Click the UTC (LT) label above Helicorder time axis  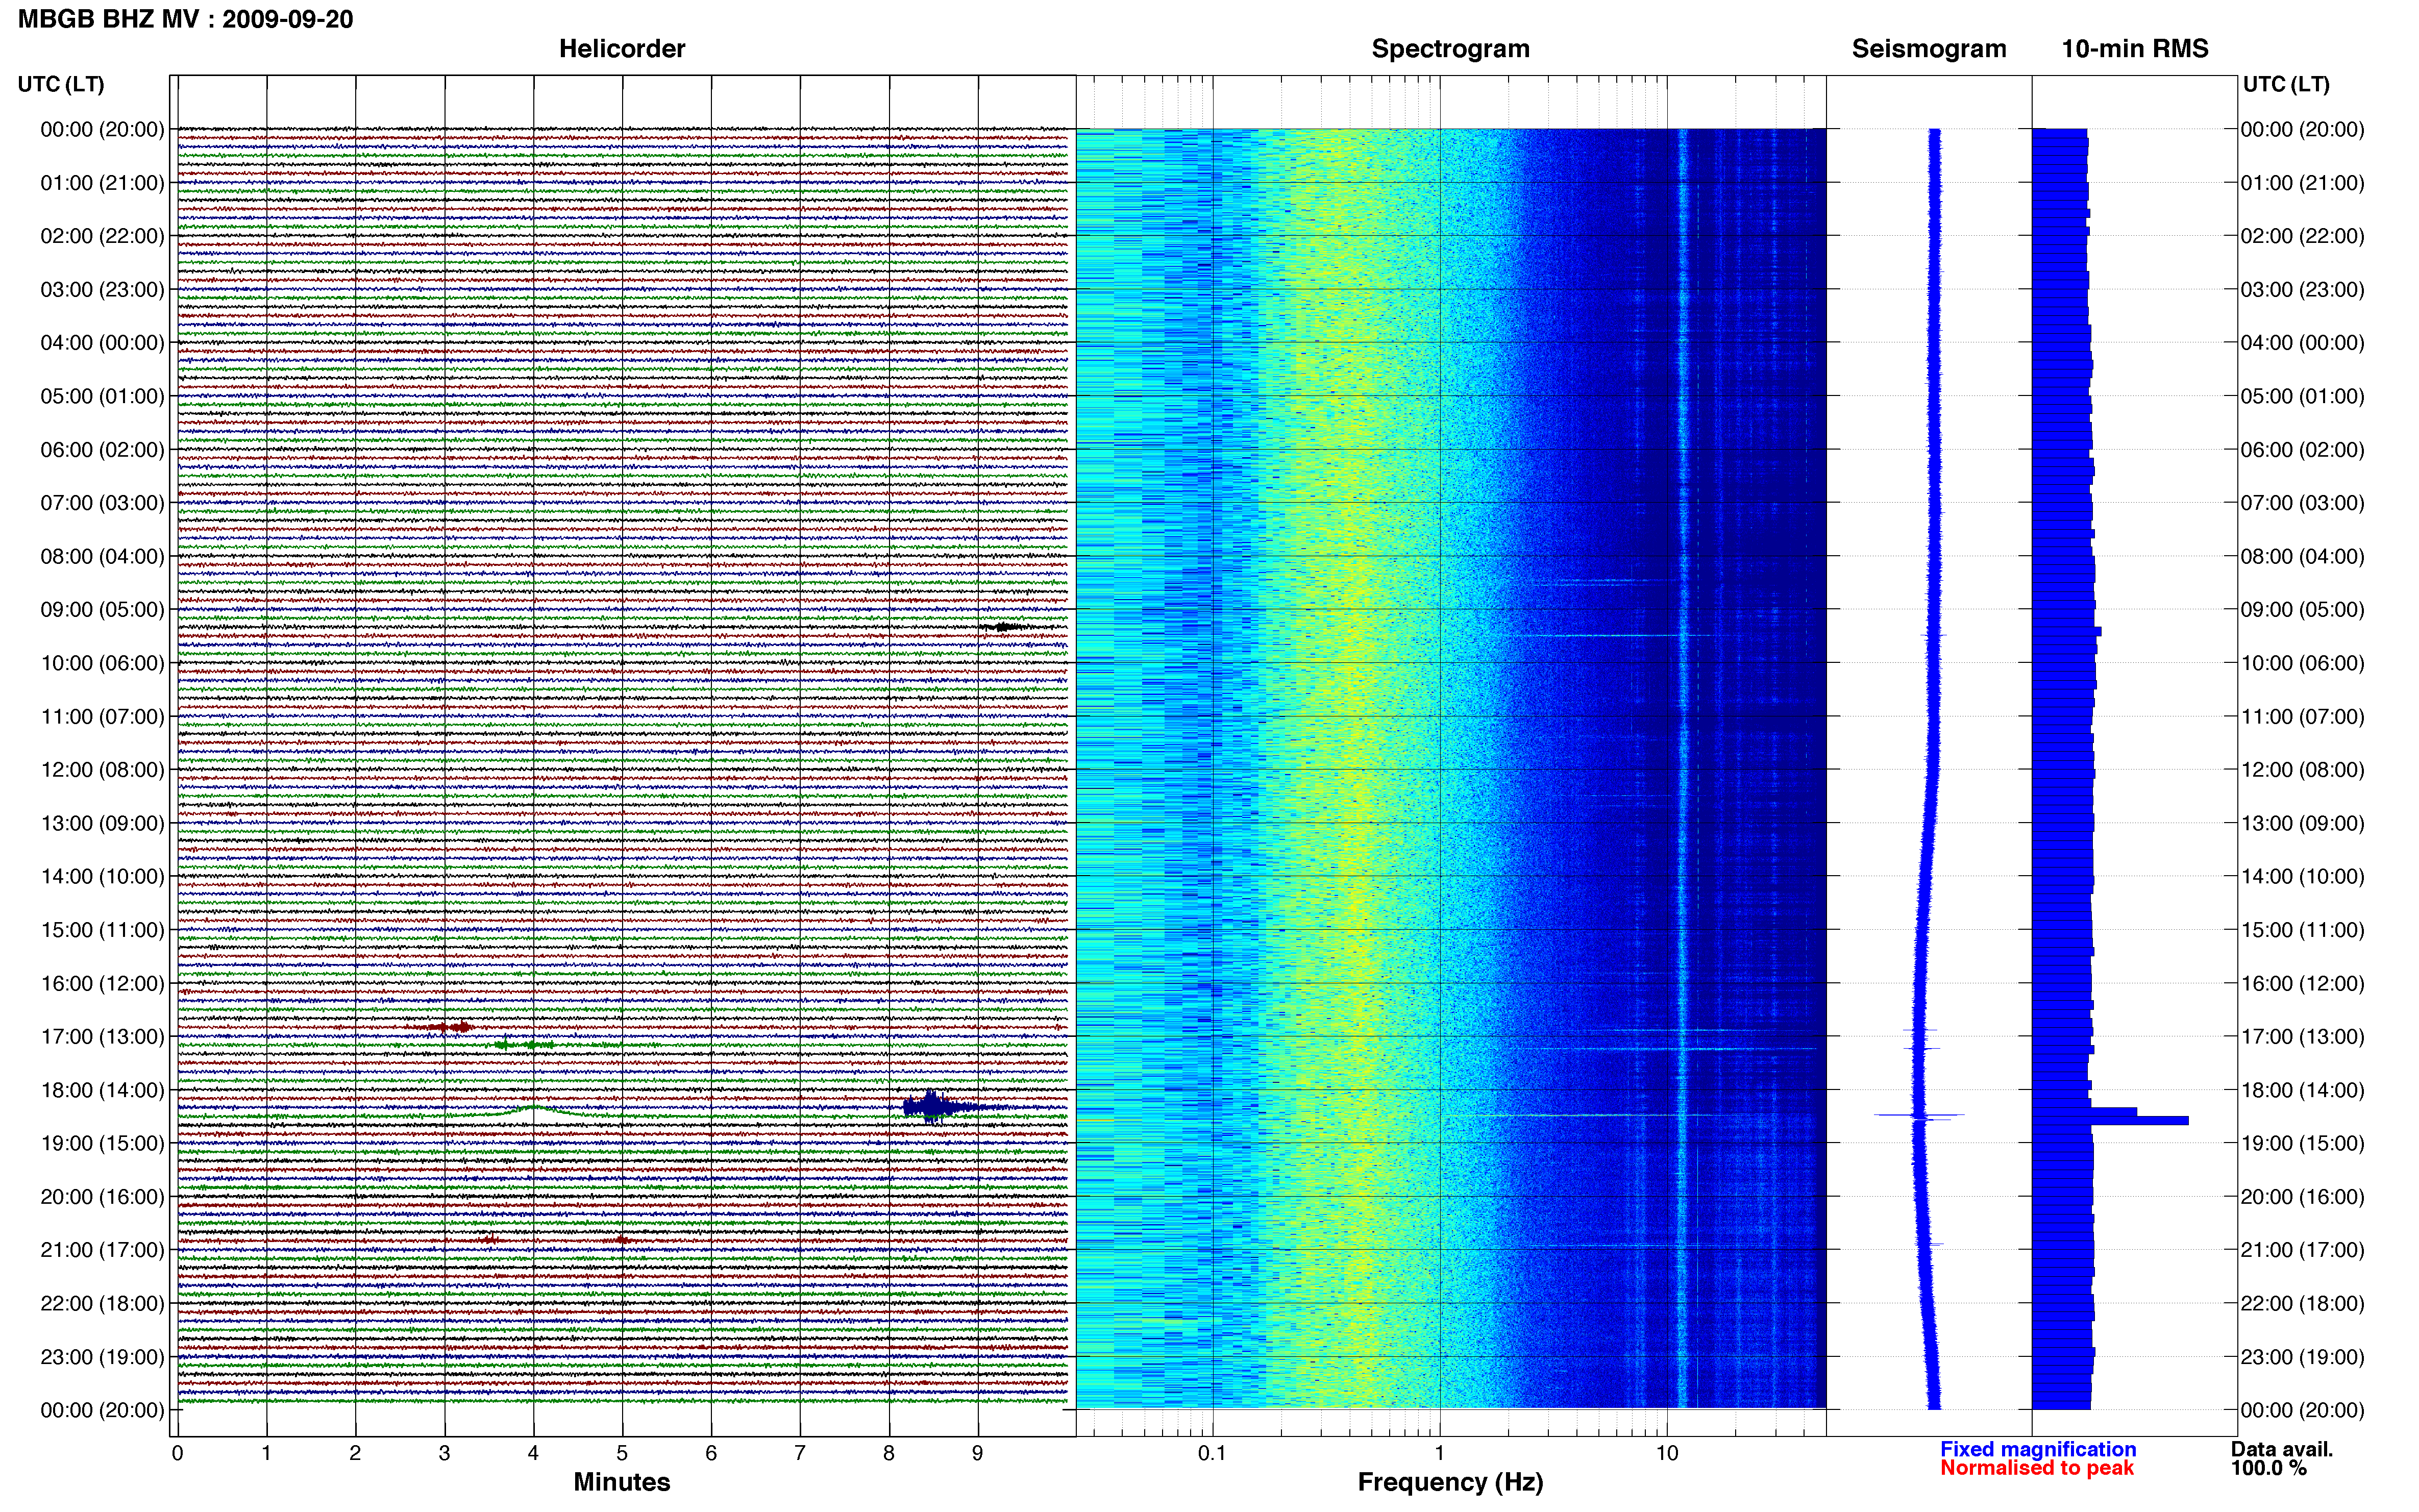[x=61, y=85]
